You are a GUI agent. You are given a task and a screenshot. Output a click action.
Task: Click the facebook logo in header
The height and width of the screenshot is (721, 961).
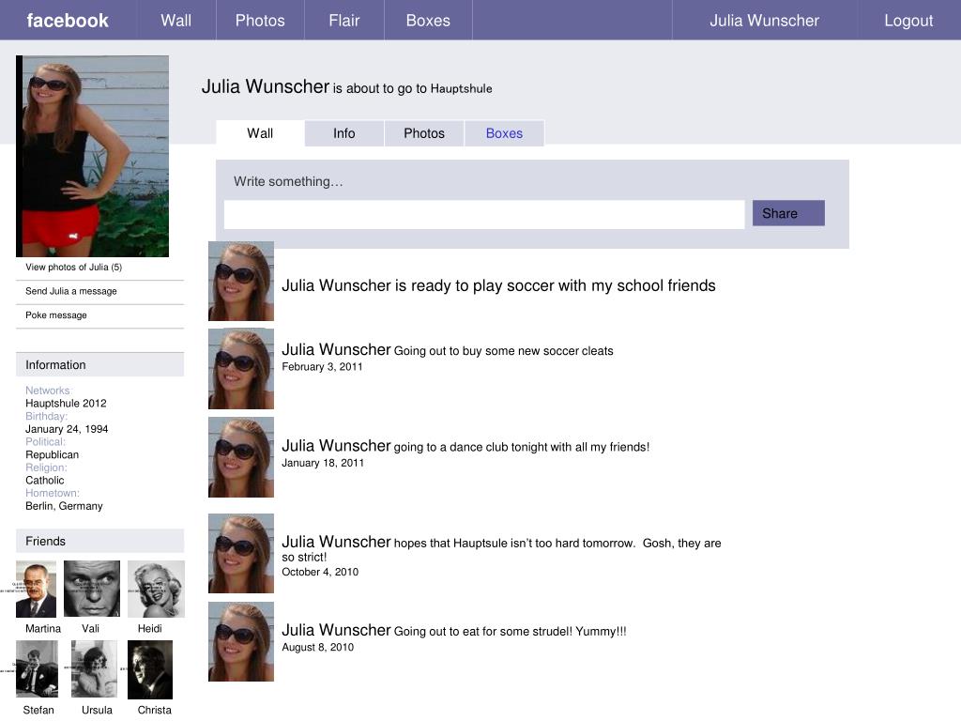coord(68,21)
